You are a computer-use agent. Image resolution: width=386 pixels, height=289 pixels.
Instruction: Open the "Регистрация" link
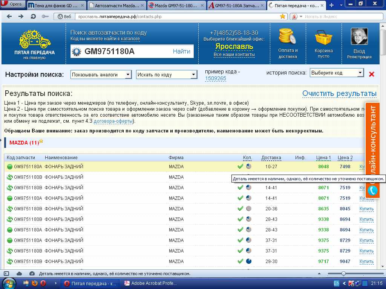[359, 57]
